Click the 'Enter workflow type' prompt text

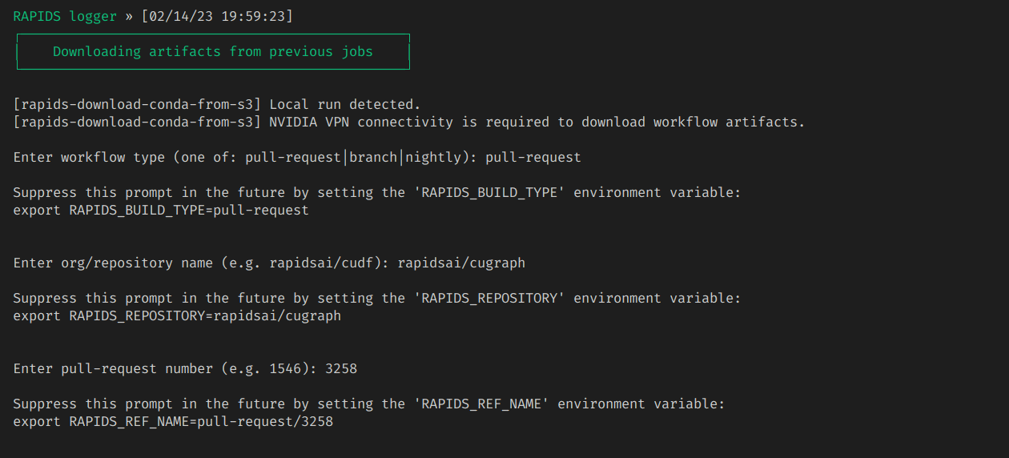point(89,157)
